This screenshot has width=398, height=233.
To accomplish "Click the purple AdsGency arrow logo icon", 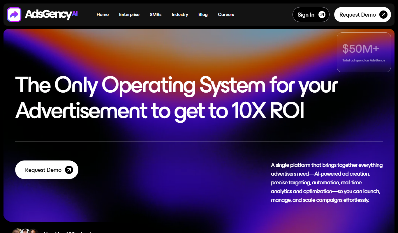I will [14, 15].
